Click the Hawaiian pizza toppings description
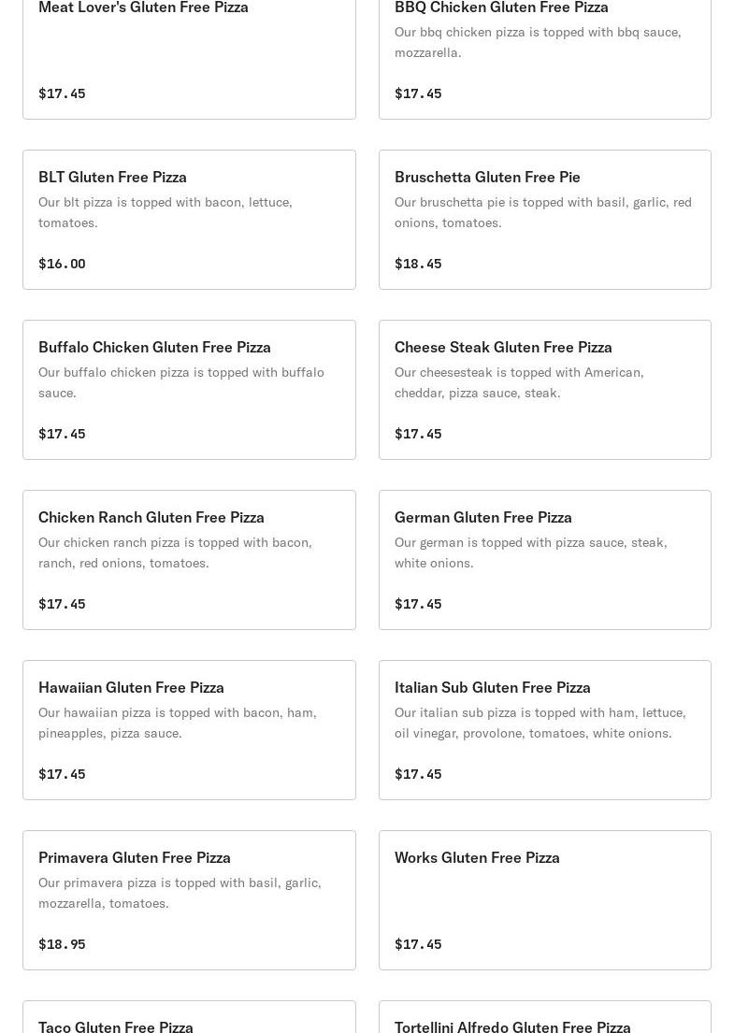This screenshot has height=1033, width=734. point(177,723)
